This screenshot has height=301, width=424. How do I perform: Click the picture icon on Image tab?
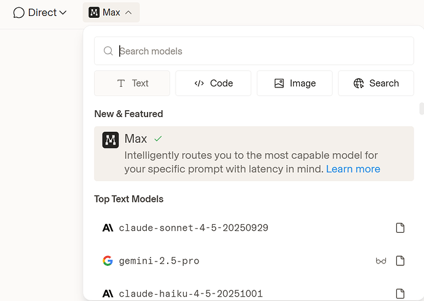[x=279, y=83]
